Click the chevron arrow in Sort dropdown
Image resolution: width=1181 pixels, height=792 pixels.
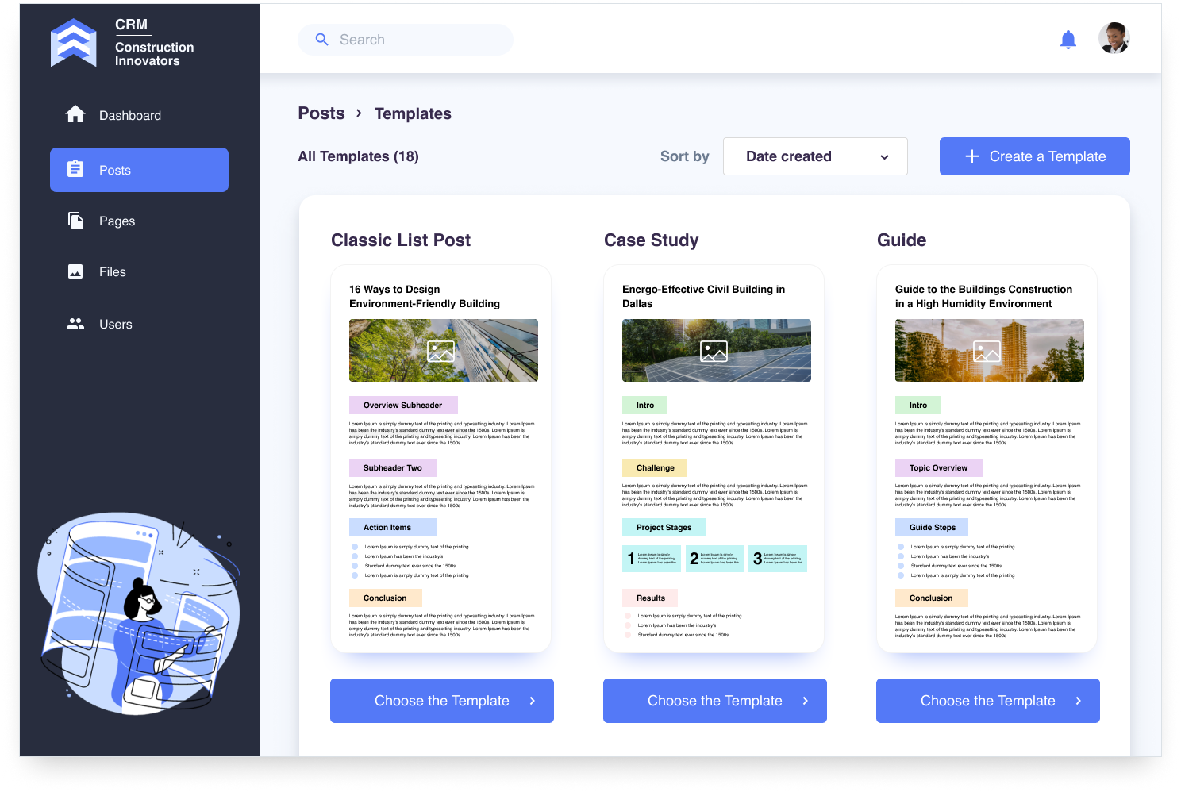[x=884, y=157]
